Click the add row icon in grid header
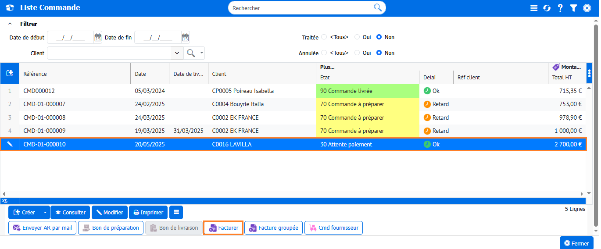Viewport: 601px width, 249px height. click(10, 74)
